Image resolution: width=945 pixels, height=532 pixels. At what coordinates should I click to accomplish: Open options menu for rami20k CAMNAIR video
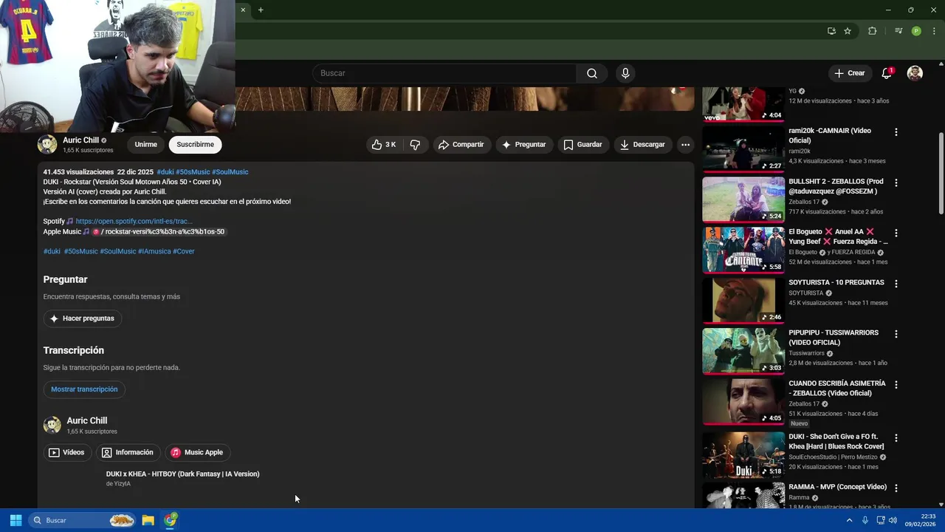click(x=896, y=132)
